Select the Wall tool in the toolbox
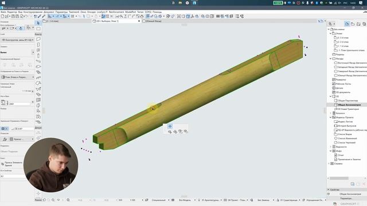This screenshot has width=367, height=206. click(38, 39)
